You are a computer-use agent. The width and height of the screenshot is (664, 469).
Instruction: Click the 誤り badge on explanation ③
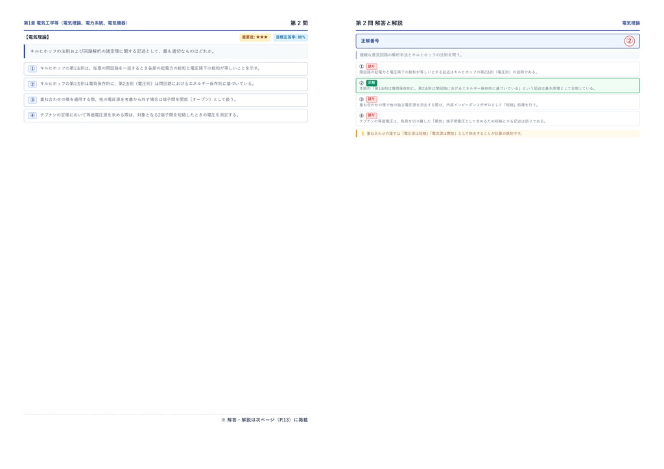click(372, 99)
